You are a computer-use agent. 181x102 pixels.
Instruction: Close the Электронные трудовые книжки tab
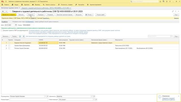(20, 8)
